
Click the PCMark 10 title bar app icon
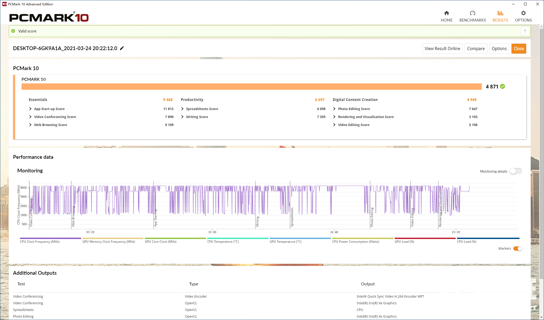coord(4,4)
